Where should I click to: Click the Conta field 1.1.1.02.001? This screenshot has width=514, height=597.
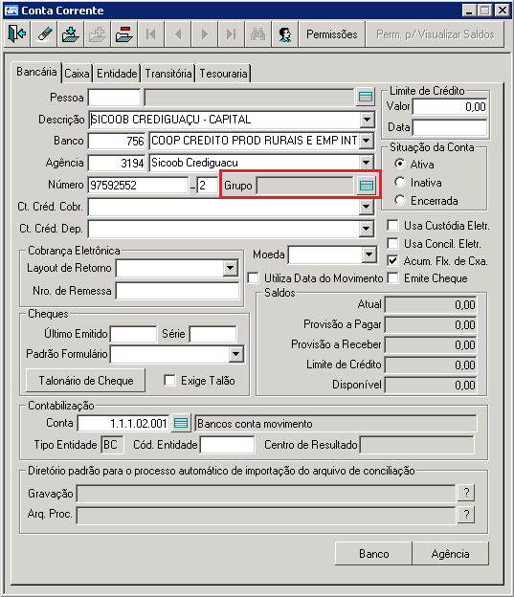point(123,424)
